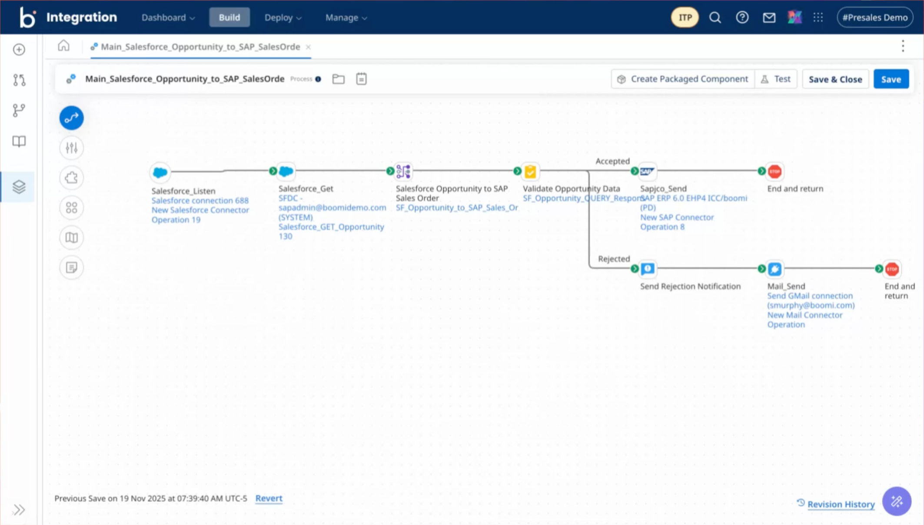Screen dimensions: 924x525
Task: Click the Validate Opportunity Data decision shape
Action: (x=530, y=172)
